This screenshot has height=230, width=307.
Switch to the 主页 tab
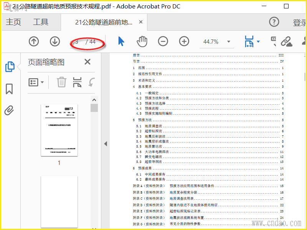tap(13, 22)
